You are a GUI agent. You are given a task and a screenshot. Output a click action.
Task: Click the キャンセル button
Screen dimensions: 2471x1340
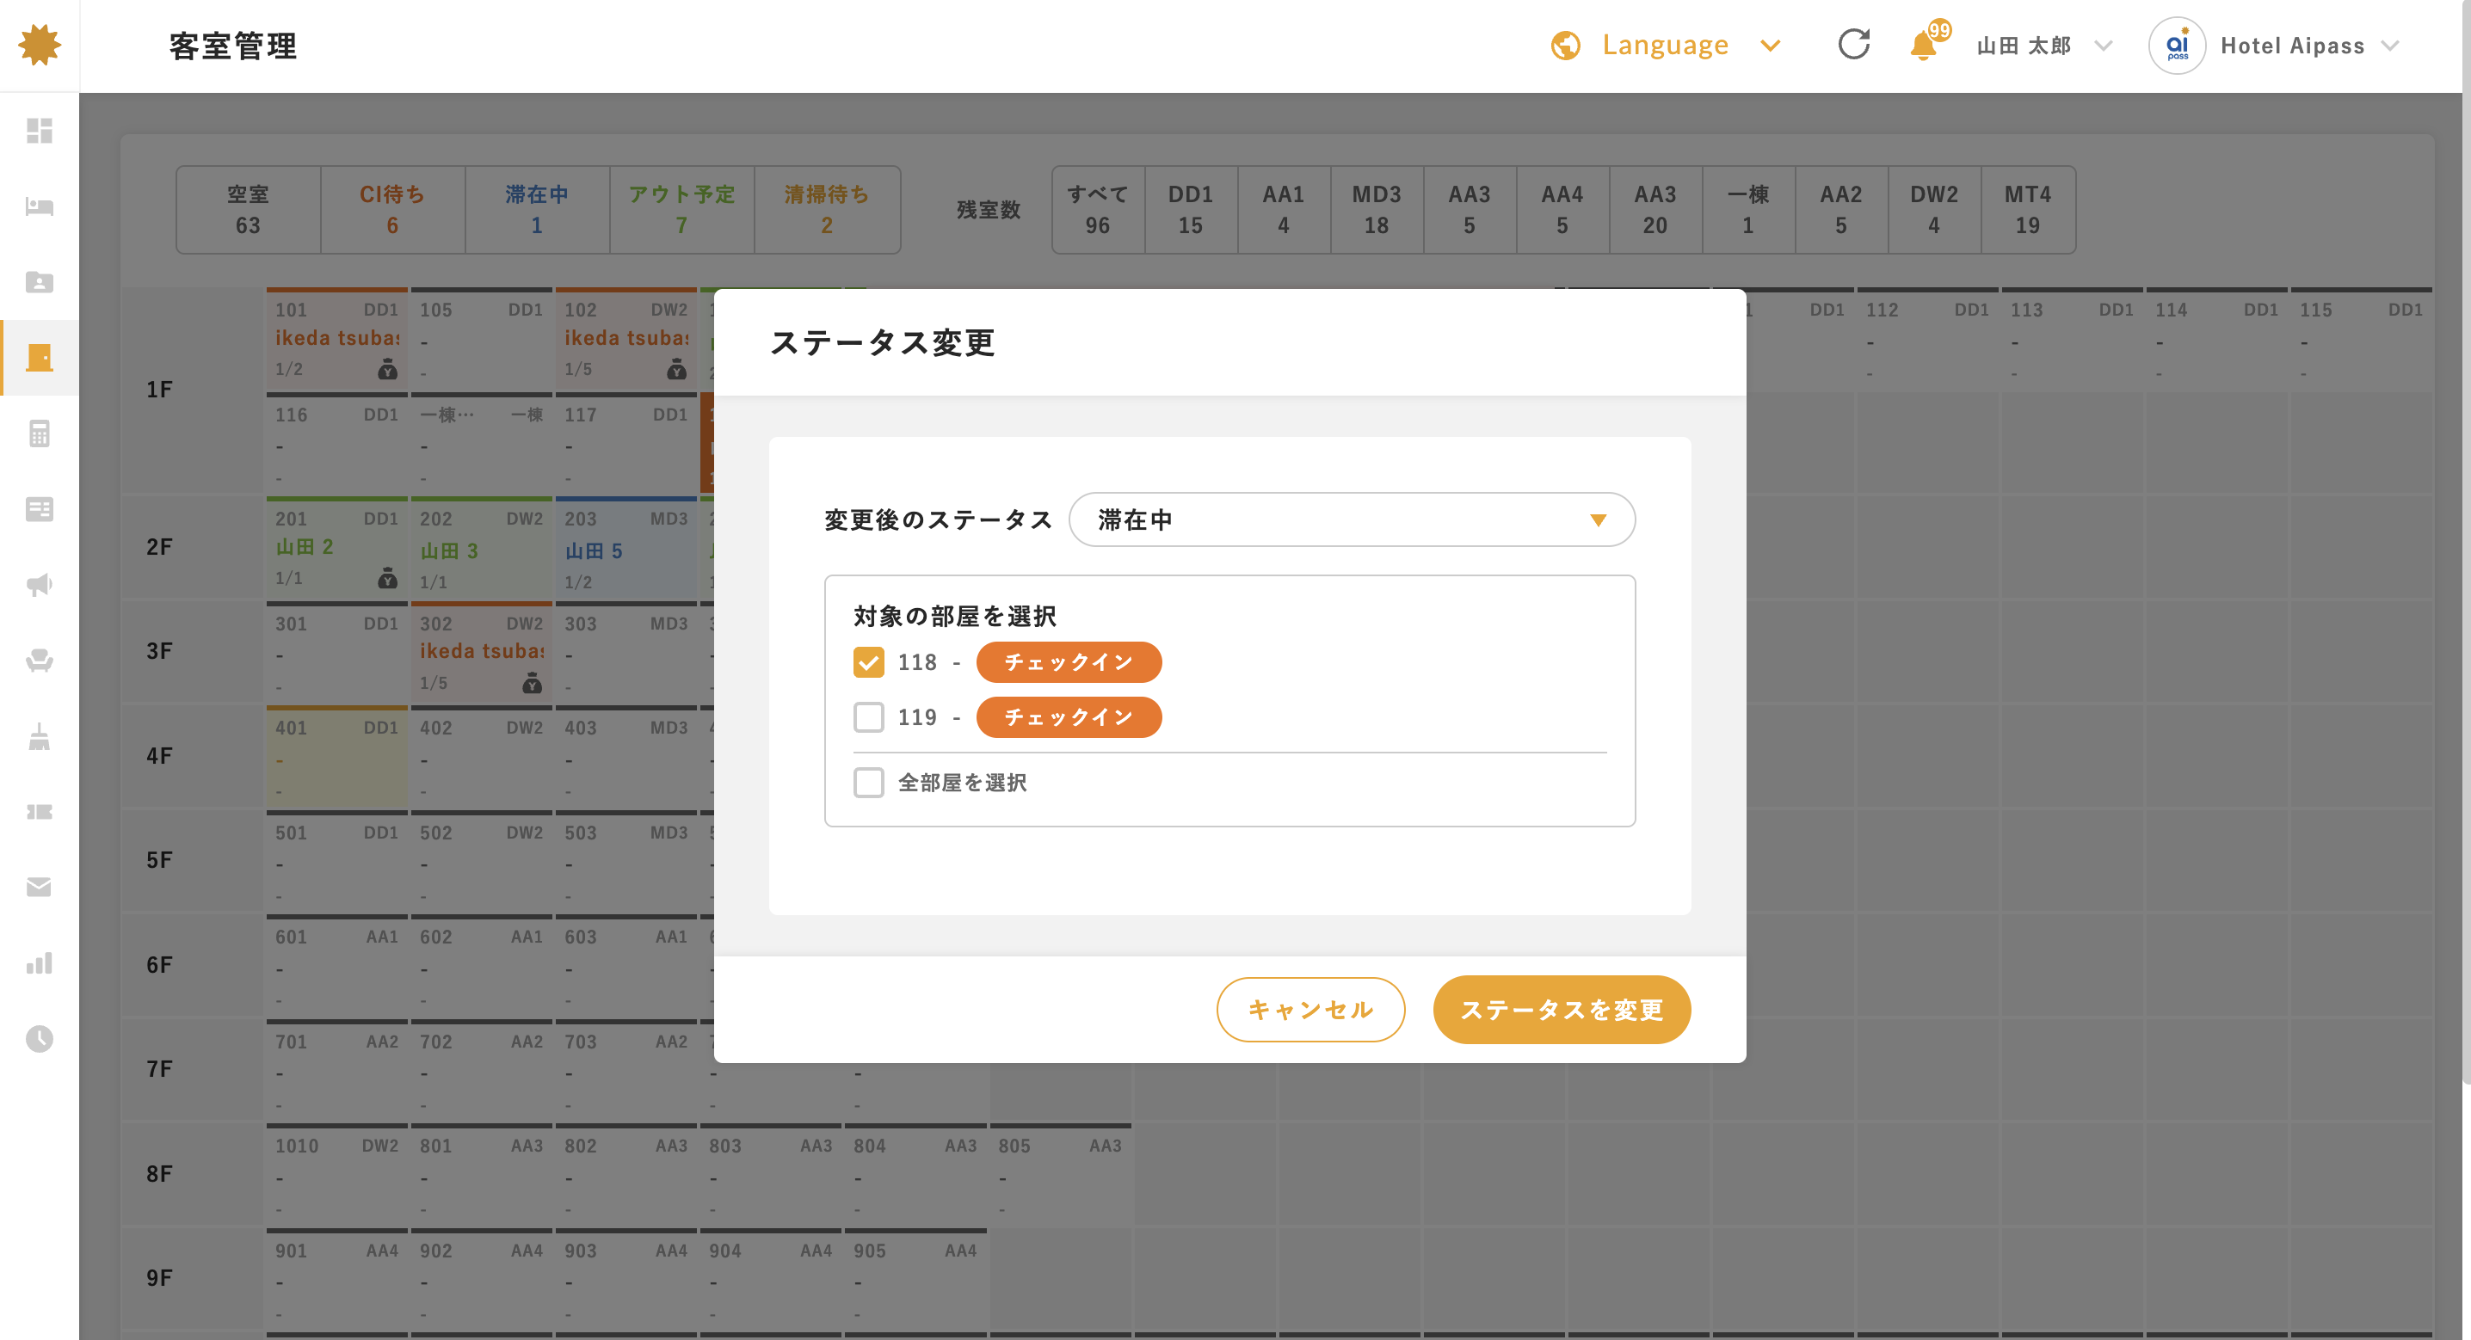click(1310, 1009)
